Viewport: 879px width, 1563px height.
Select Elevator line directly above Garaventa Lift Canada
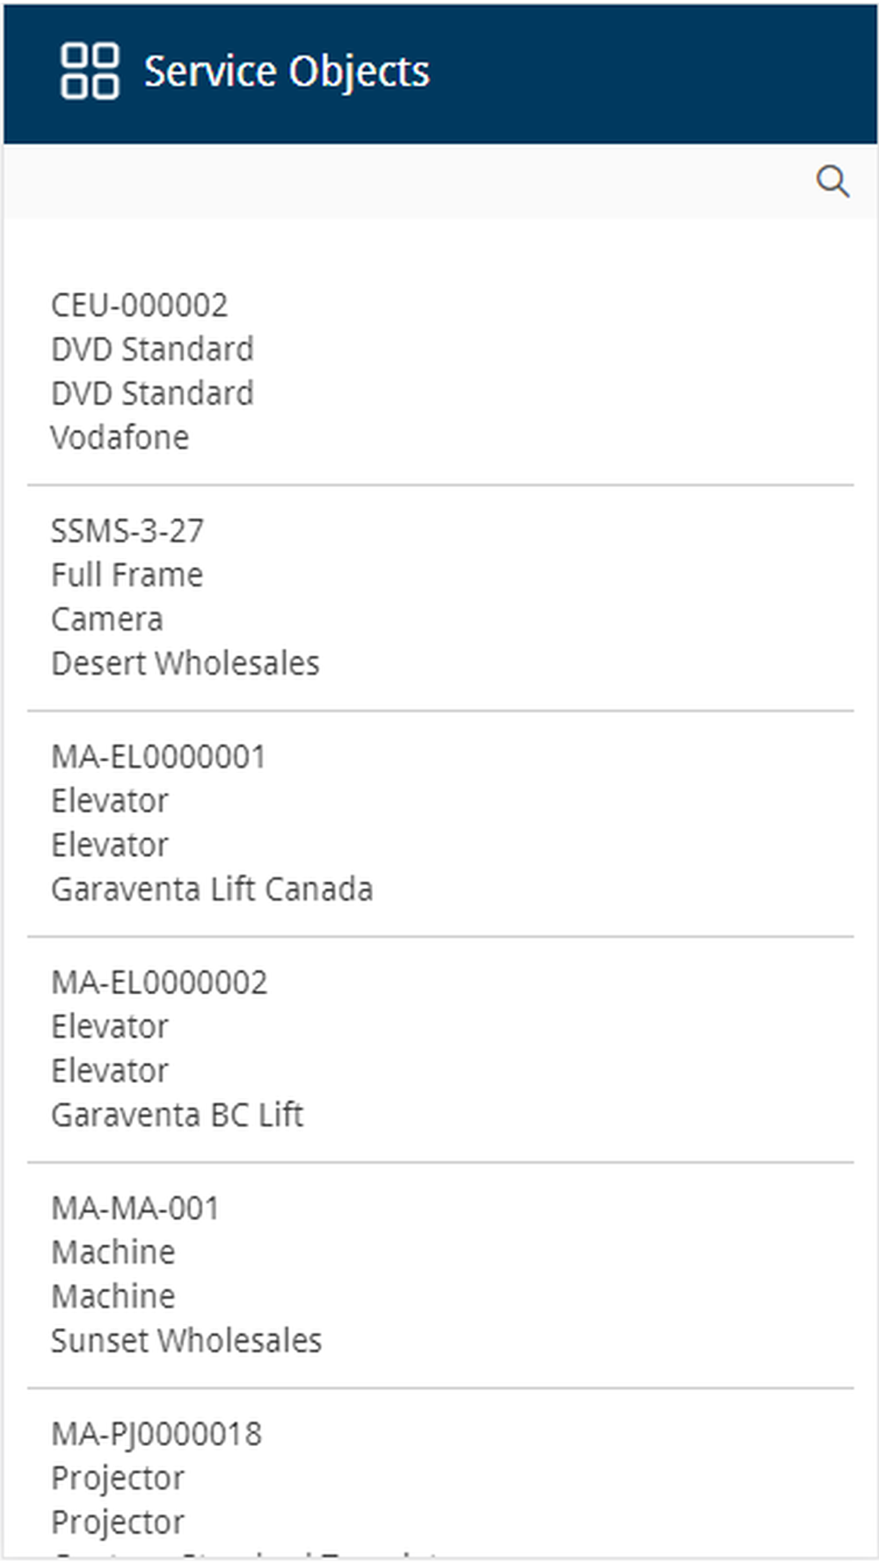point(110,846)
